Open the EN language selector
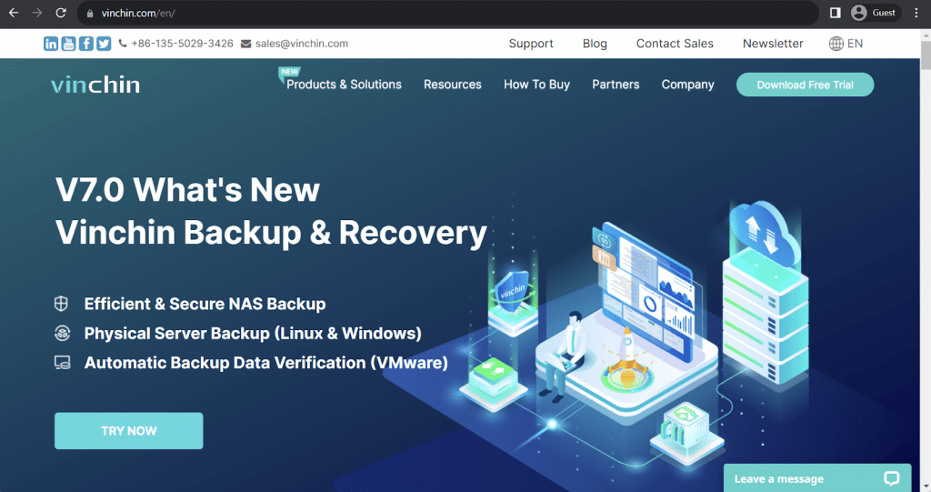This screenshot has height=492, width=931. 846,44
